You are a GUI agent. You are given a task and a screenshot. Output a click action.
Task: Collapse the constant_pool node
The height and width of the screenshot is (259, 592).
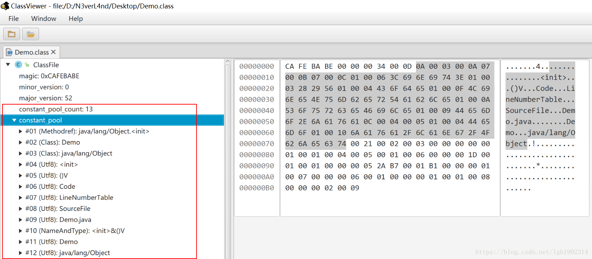point(14,120)
